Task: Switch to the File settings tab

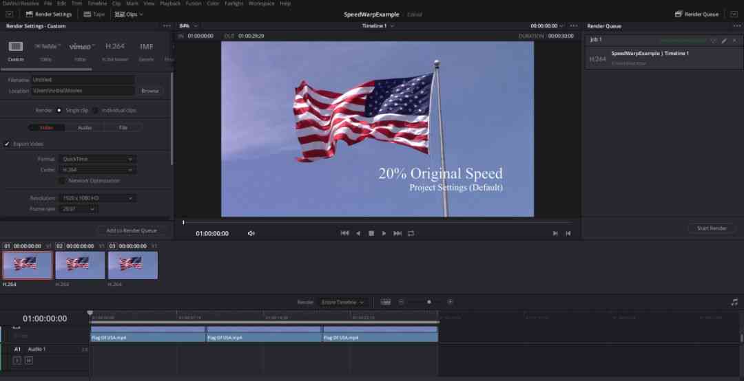Action: click(123, 127)
